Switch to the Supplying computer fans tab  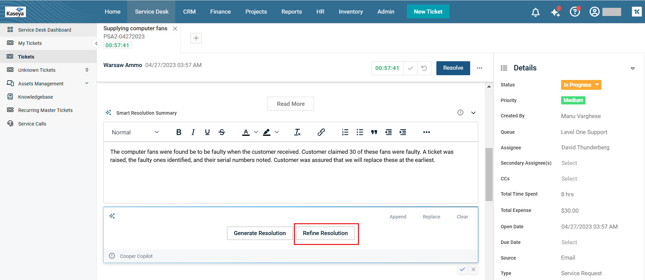pos(135,29)
